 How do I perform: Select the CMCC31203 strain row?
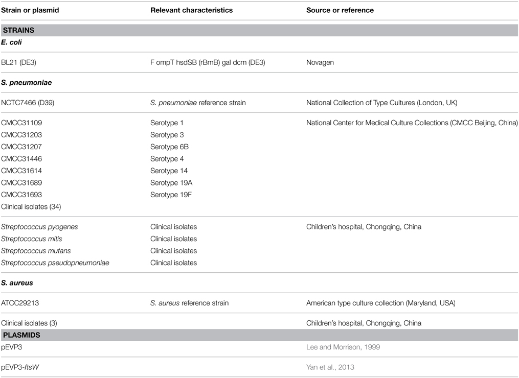tap(21, 135)
